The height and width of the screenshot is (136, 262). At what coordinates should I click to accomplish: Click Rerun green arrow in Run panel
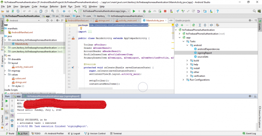tap(7, 101)
